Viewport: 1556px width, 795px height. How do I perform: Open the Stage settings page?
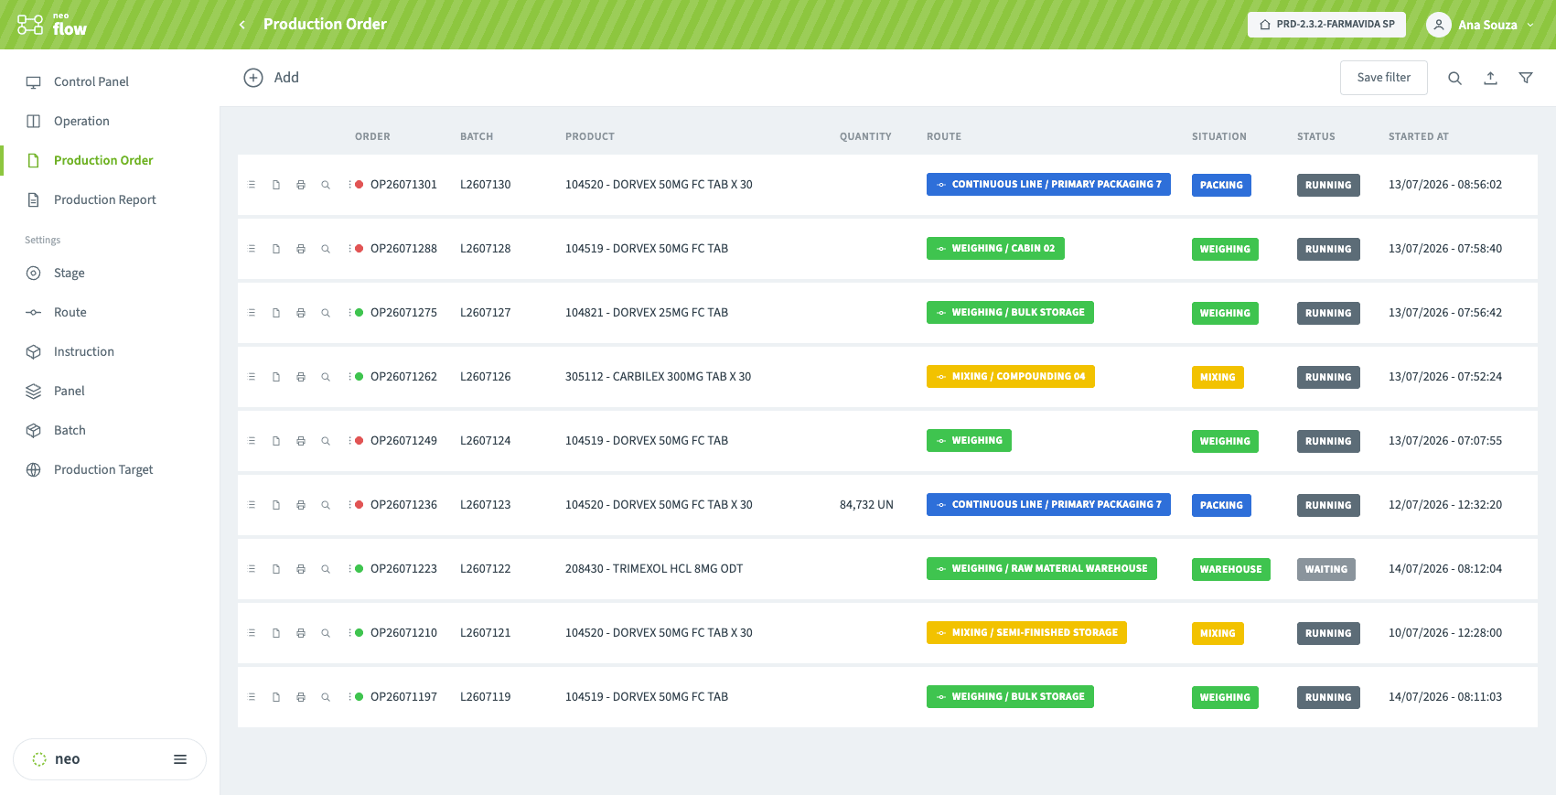pyautogui.click(x=69, y=273)
